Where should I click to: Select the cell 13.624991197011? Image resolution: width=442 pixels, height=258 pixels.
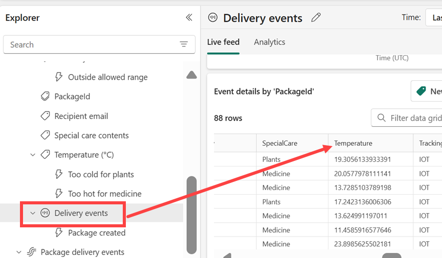pos(361,216)
